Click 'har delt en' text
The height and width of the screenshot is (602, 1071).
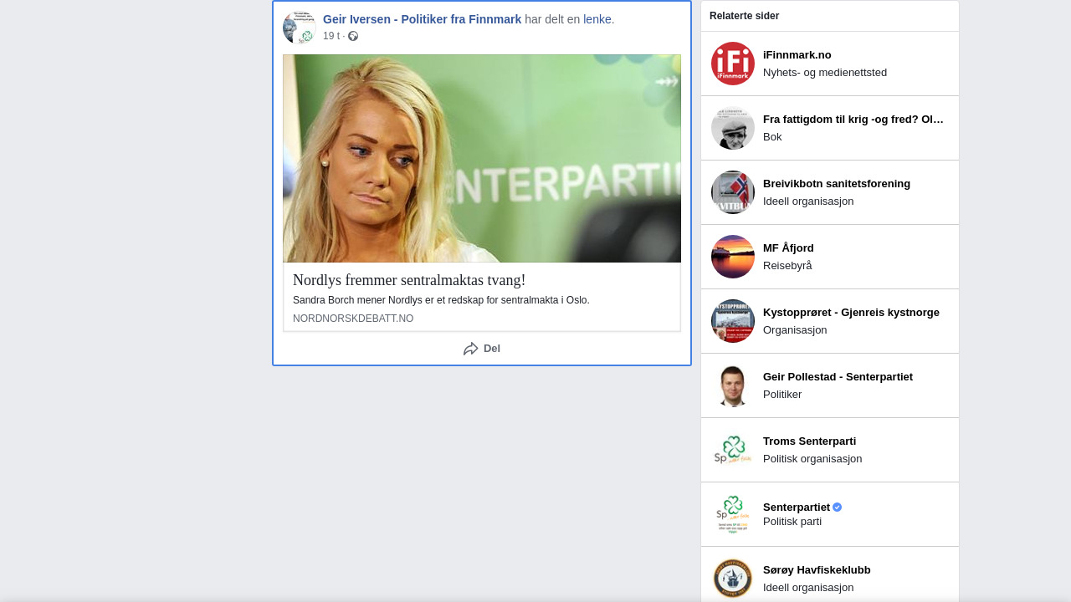tap(552, 19)
